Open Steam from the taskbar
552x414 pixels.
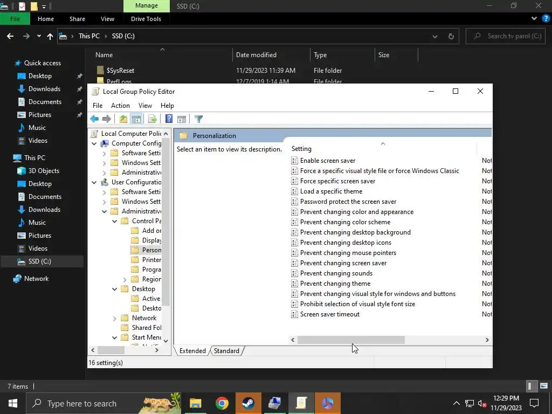tap(249, 403)
